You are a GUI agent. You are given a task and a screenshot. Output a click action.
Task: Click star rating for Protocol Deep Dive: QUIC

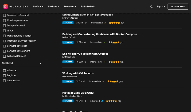pos(111,101)
